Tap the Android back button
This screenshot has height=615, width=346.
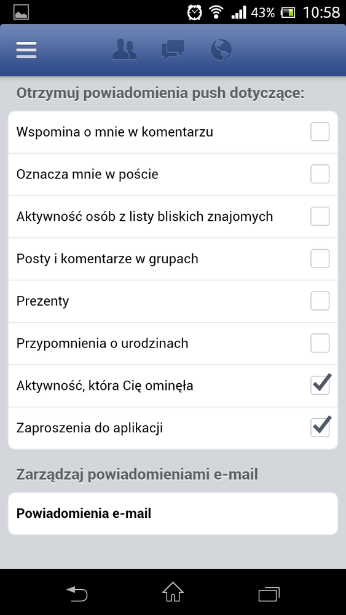coord(77,592)
